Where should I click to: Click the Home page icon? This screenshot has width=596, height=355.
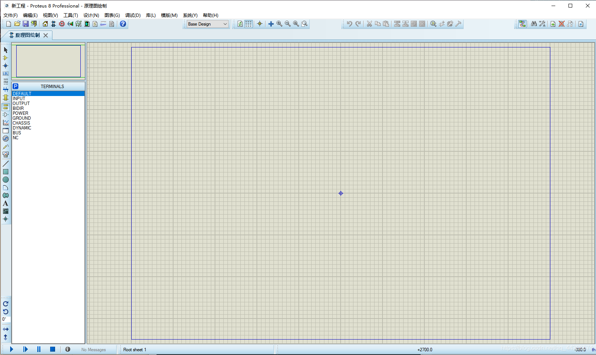(x=45, y=24)
